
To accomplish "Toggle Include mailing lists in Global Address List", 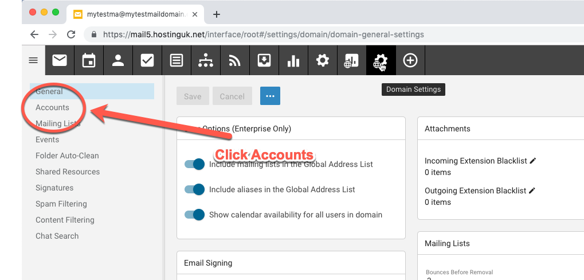I will 194,164.
